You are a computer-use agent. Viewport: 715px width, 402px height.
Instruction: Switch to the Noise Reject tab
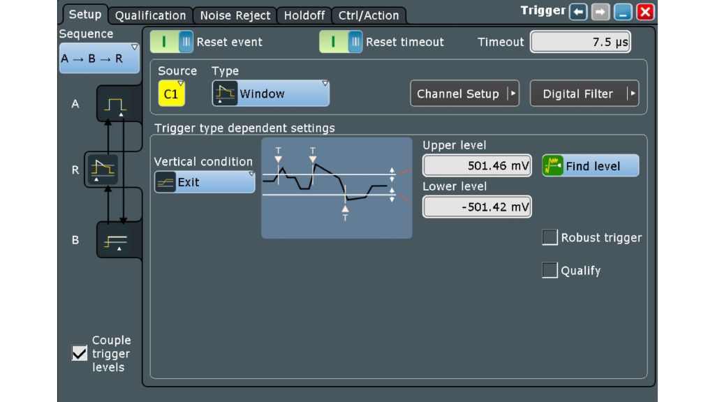click(x=235, y=15)
